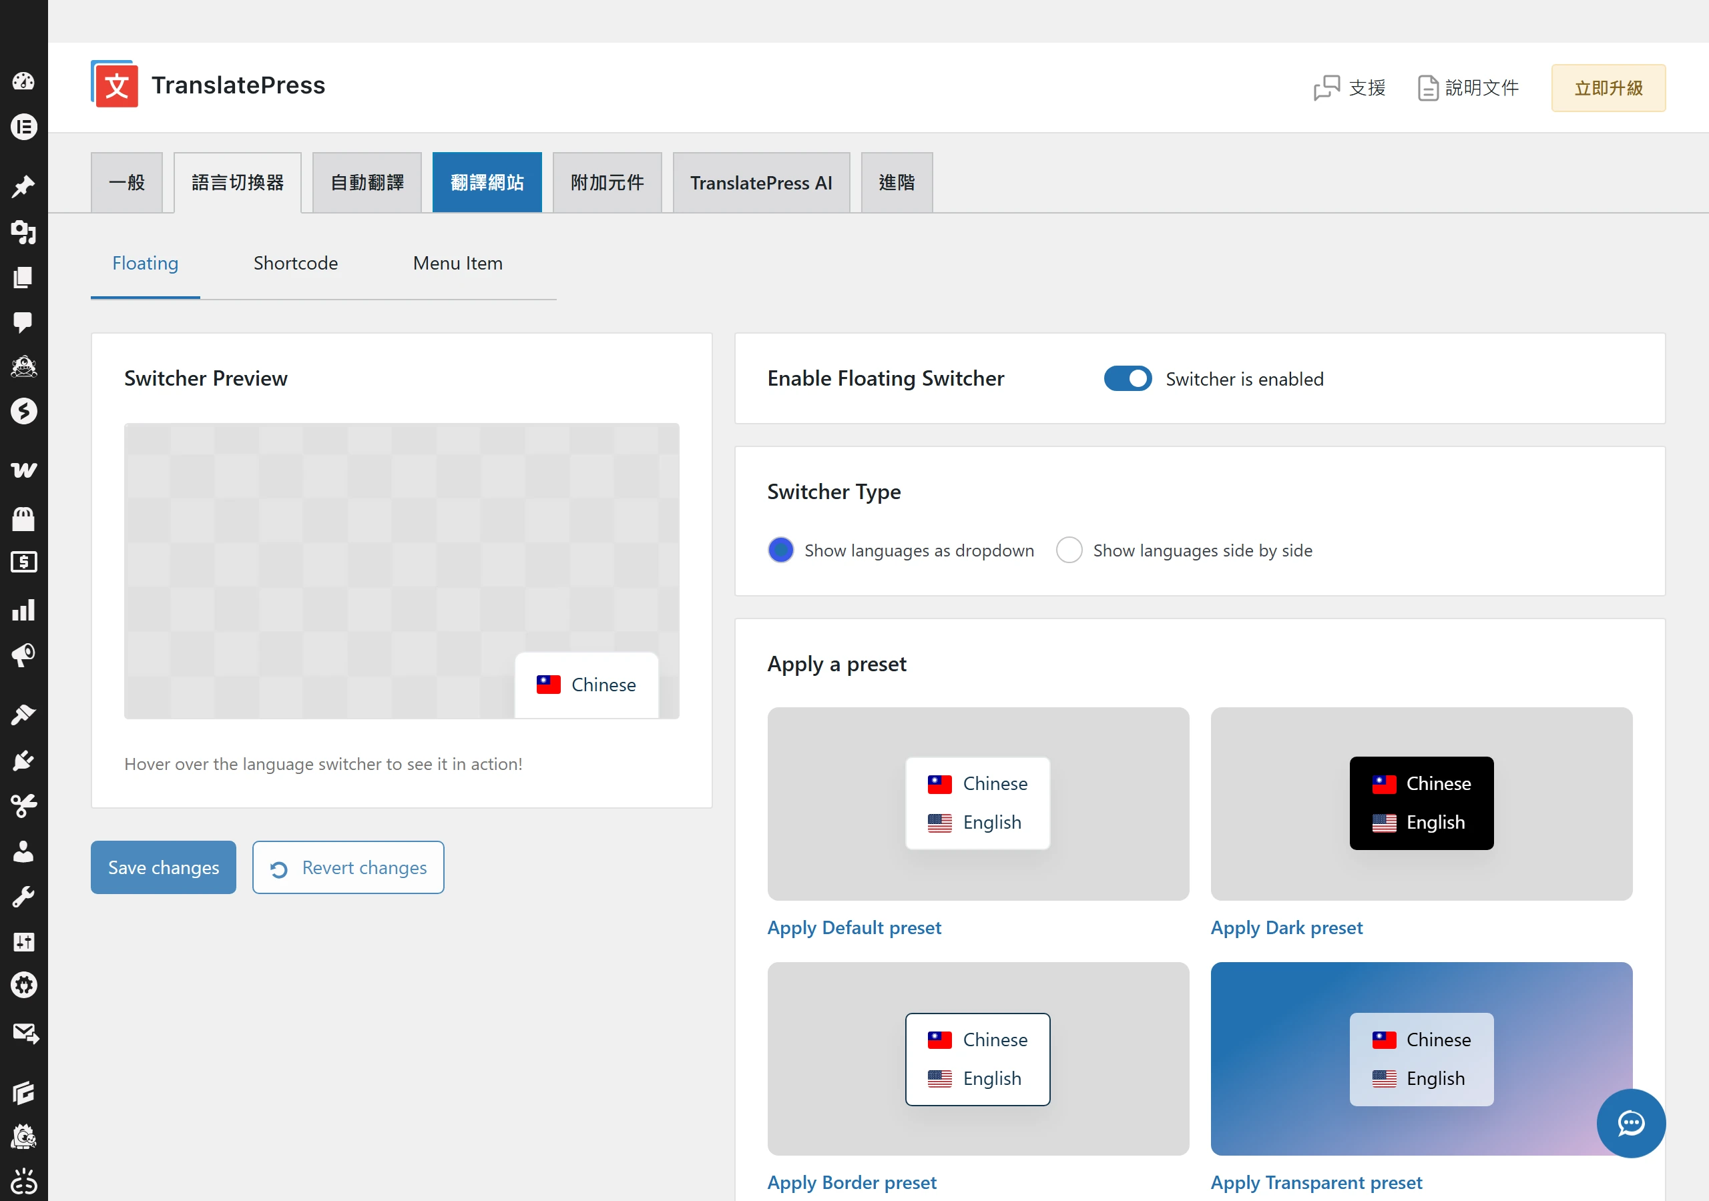The width and height of the screenshot is (1709, 1201).
Task: Switch to the 語言切換器 tab
Action: 238,183
